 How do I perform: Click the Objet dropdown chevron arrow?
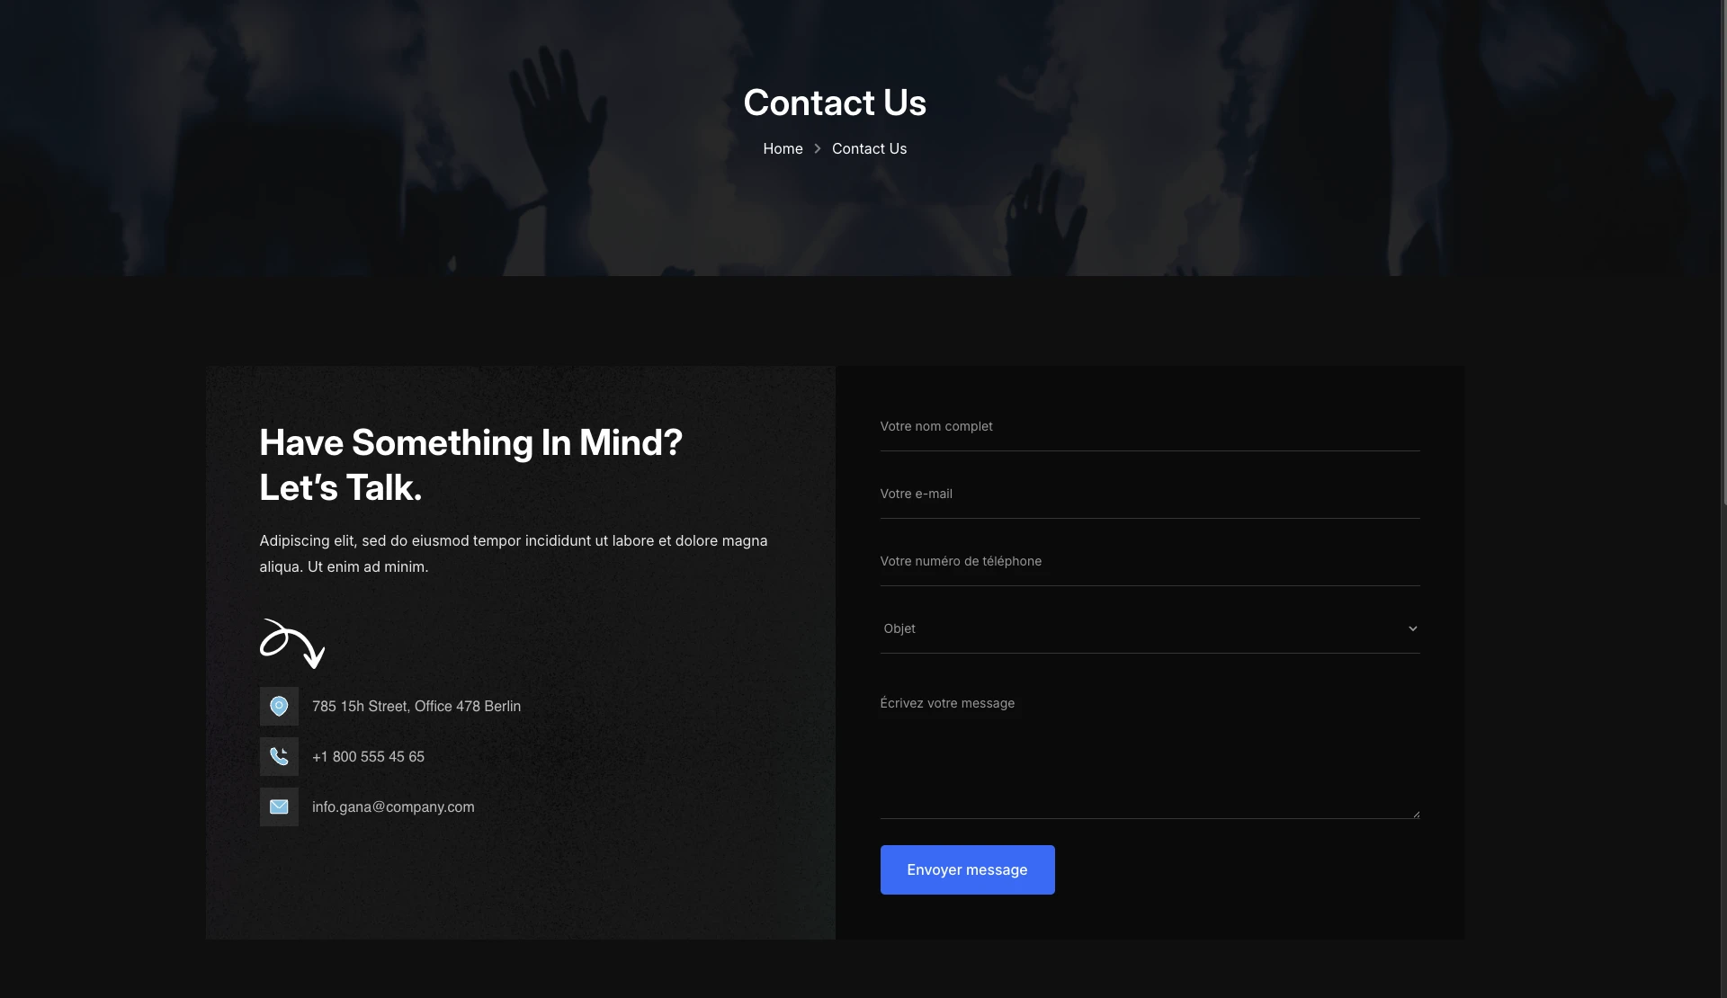(1412, 628)
